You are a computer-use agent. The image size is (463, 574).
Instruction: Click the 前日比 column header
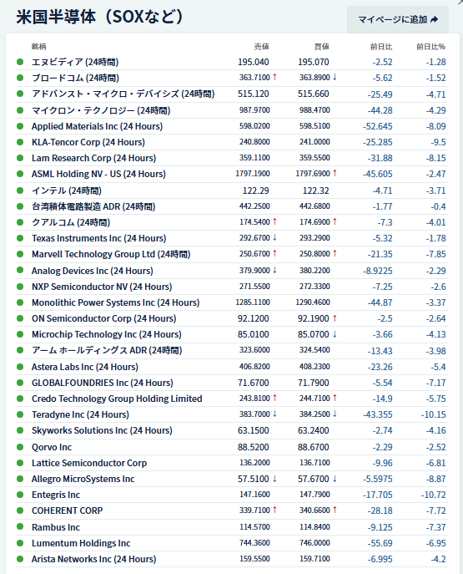381,47
